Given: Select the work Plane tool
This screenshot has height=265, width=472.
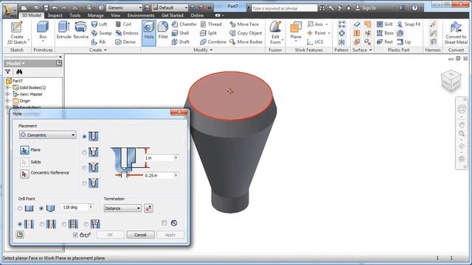Looking at the screenshot, I should tap(296, 30).
